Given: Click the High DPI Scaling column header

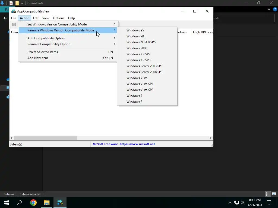Looking at the screenshot, I should click(202, 32).
